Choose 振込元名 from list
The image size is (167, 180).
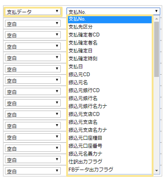[x=110, y=82]
